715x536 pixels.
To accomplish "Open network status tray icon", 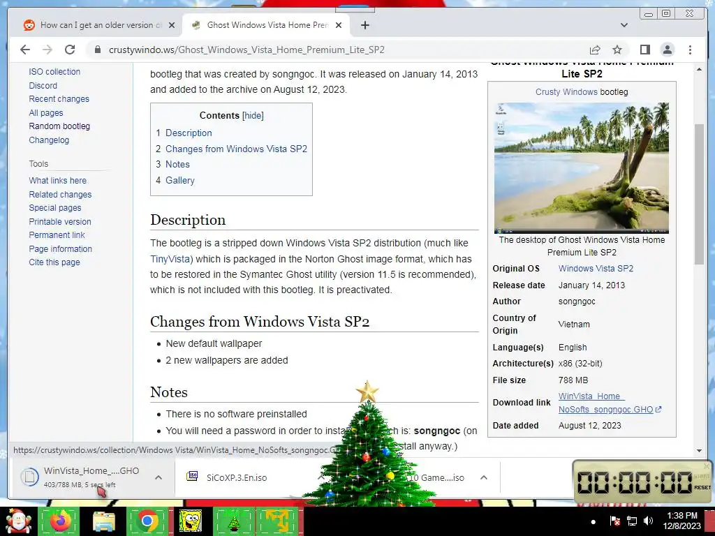I will pos(631,521).
